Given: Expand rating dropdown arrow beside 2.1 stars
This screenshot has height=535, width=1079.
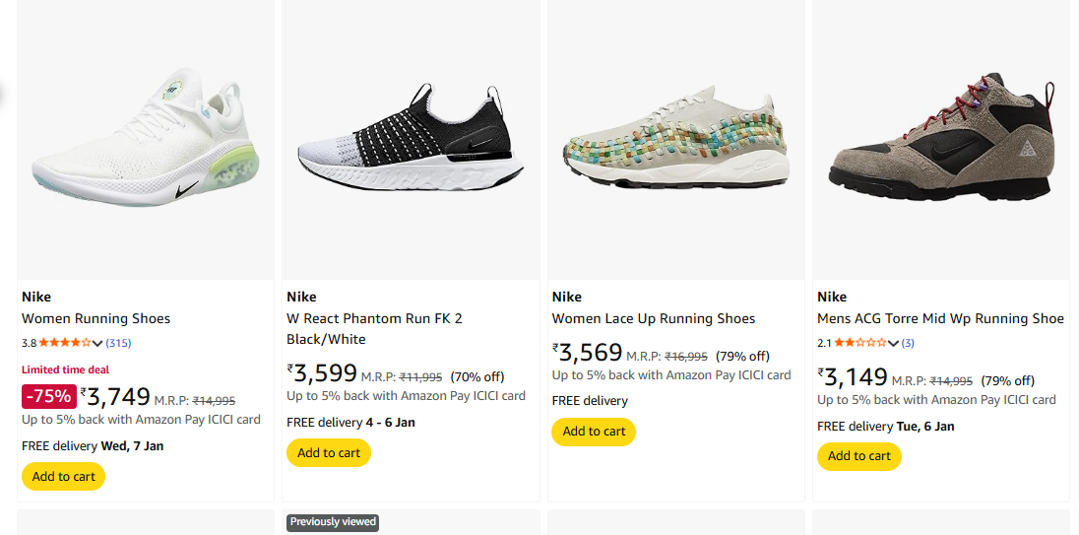Looking at the screenshot, I should coord(893,343).
